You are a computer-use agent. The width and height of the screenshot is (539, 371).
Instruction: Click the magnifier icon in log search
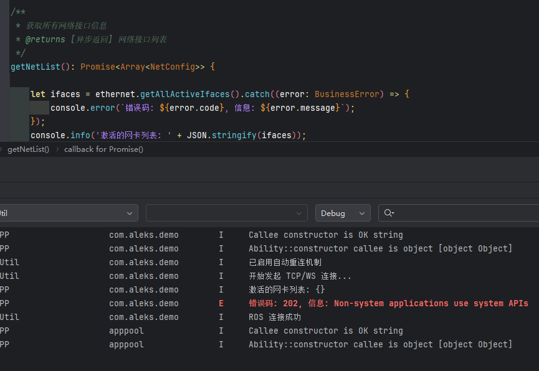click(x=389, y=213)
